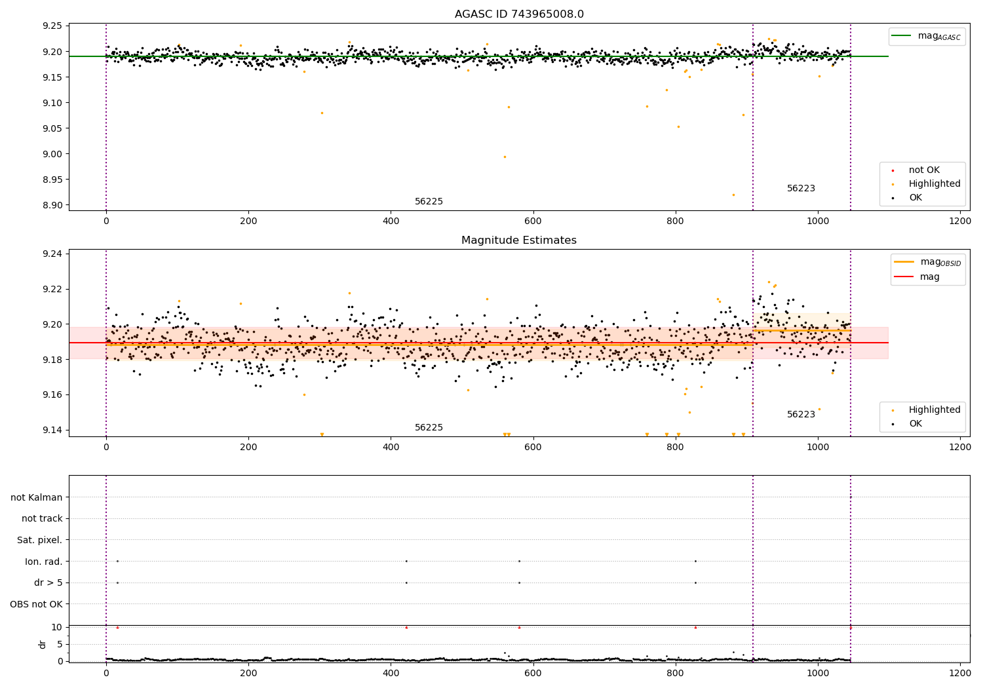Click the '9.14' y-axis tick label
The width and height of the screenshot is (983, 688).
[x=52, y=430]
